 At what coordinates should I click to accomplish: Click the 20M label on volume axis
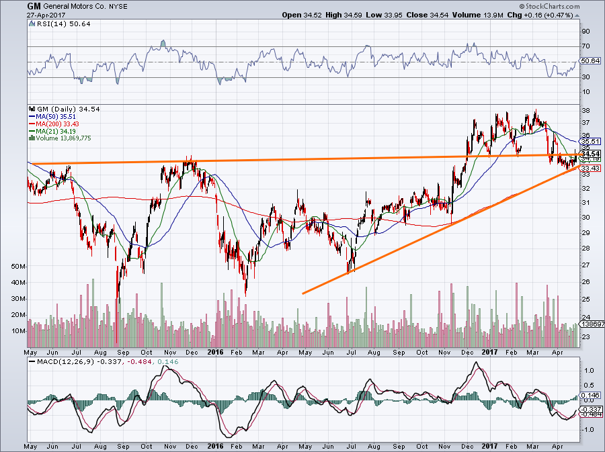(19, 315)
